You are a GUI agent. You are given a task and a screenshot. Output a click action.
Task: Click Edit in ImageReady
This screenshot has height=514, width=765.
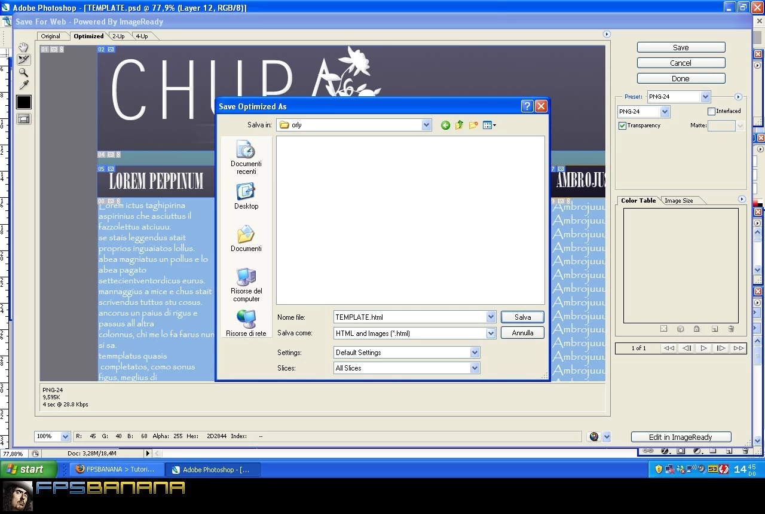(681, 437)
